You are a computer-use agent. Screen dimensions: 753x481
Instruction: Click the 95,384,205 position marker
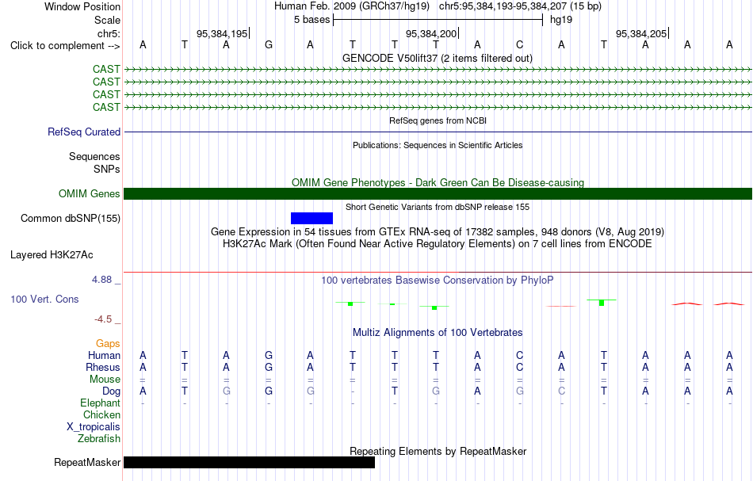641,33
